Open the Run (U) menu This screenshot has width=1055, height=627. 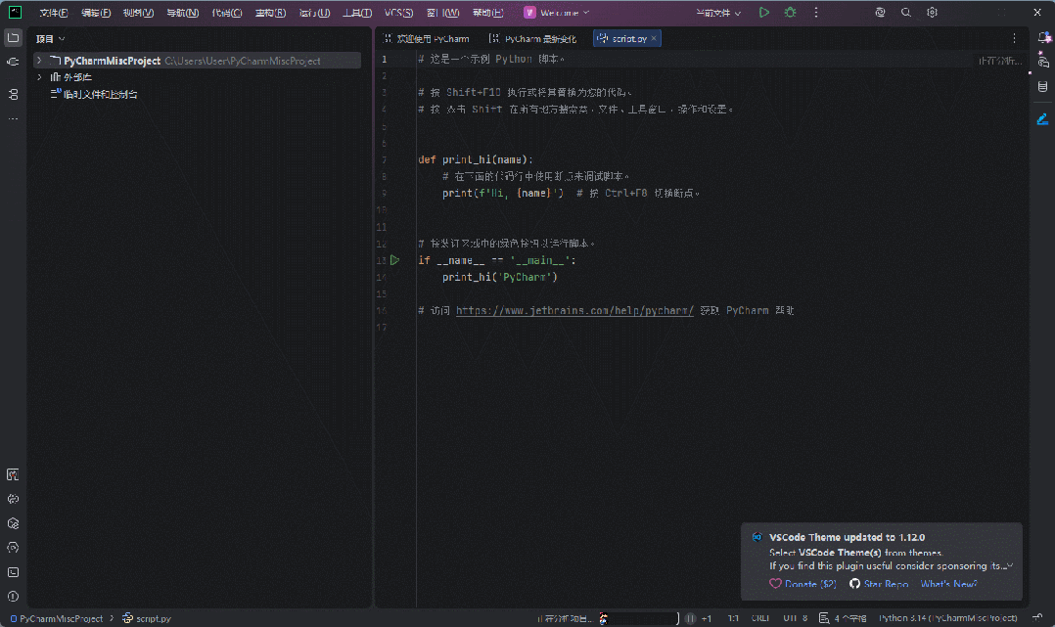tap(314, 13)
